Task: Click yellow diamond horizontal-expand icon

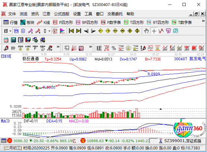Action: tap(115, 31)
